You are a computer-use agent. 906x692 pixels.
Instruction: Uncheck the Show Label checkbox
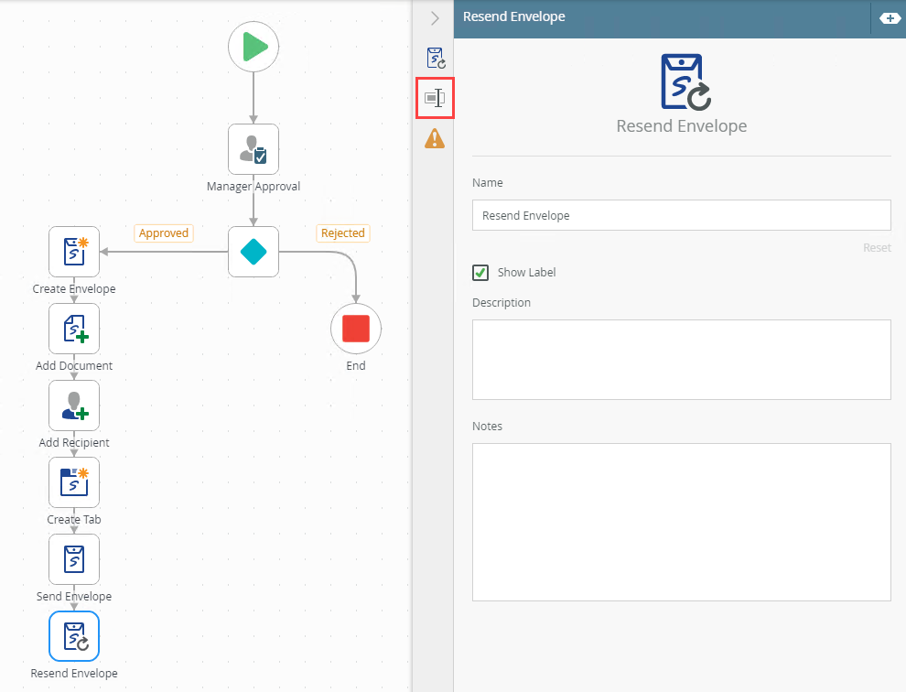(x=480, y=273)
